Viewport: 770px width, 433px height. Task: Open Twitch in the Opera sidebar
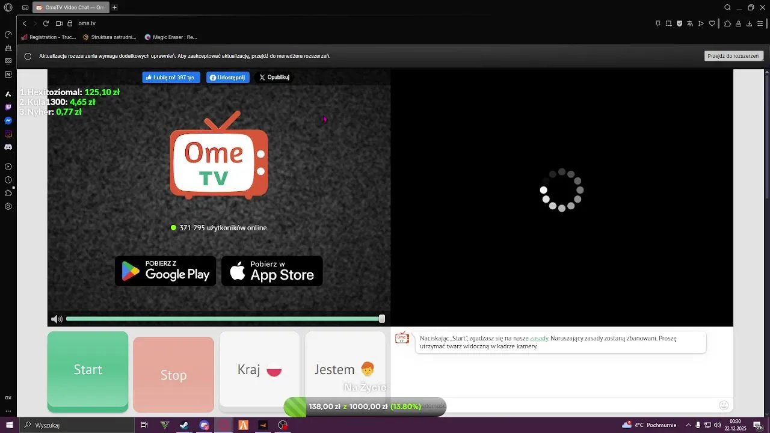pyautogui.click(x=8, y=107)
